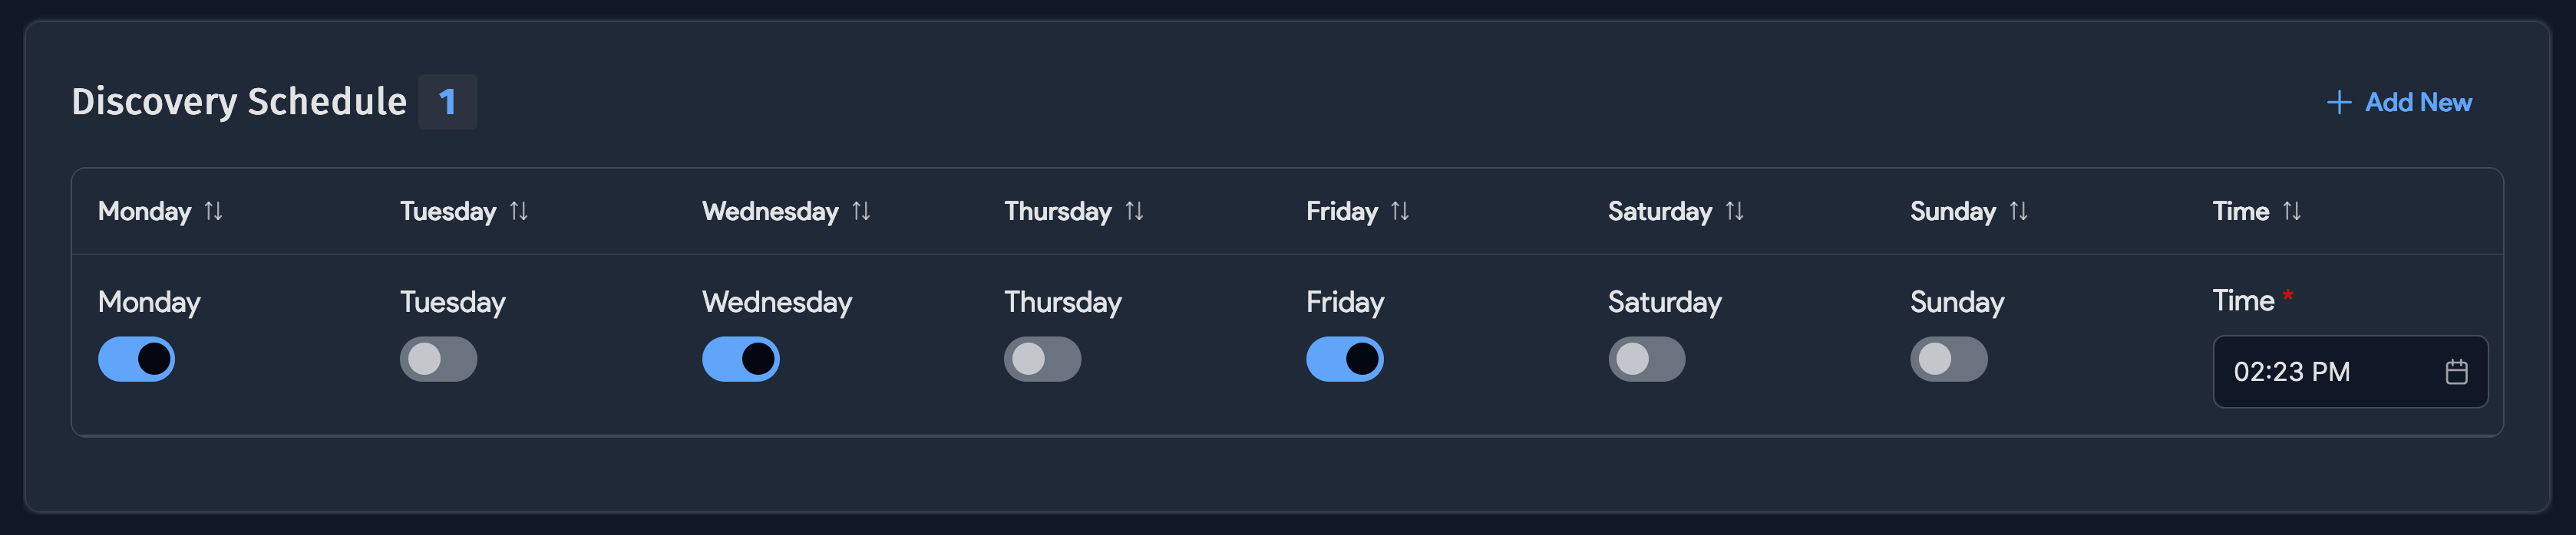
Task: Disable the Monday toggle
Action: [x=137, y=359]
